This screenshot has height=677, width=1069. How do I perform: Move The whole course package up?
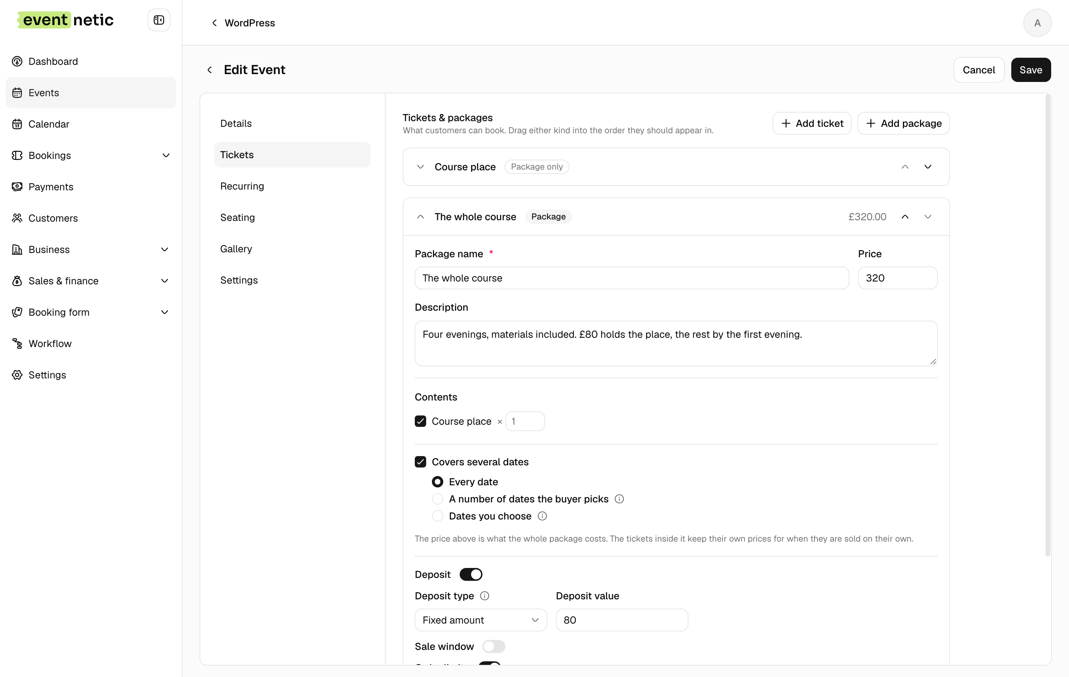coord(905,217)
